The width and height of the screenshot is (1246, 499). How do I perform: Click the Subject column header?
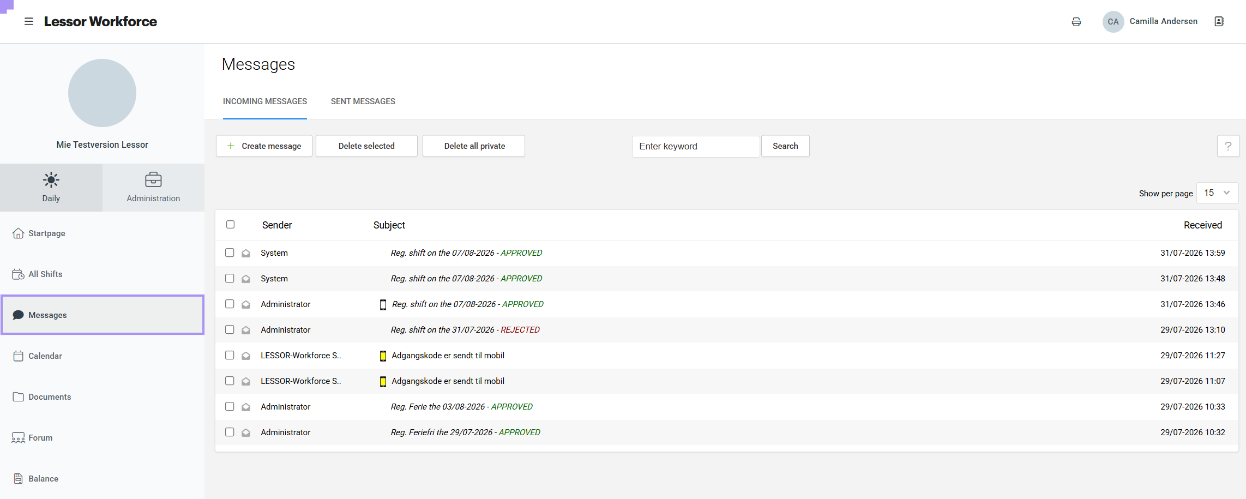(x=389, y=225)
